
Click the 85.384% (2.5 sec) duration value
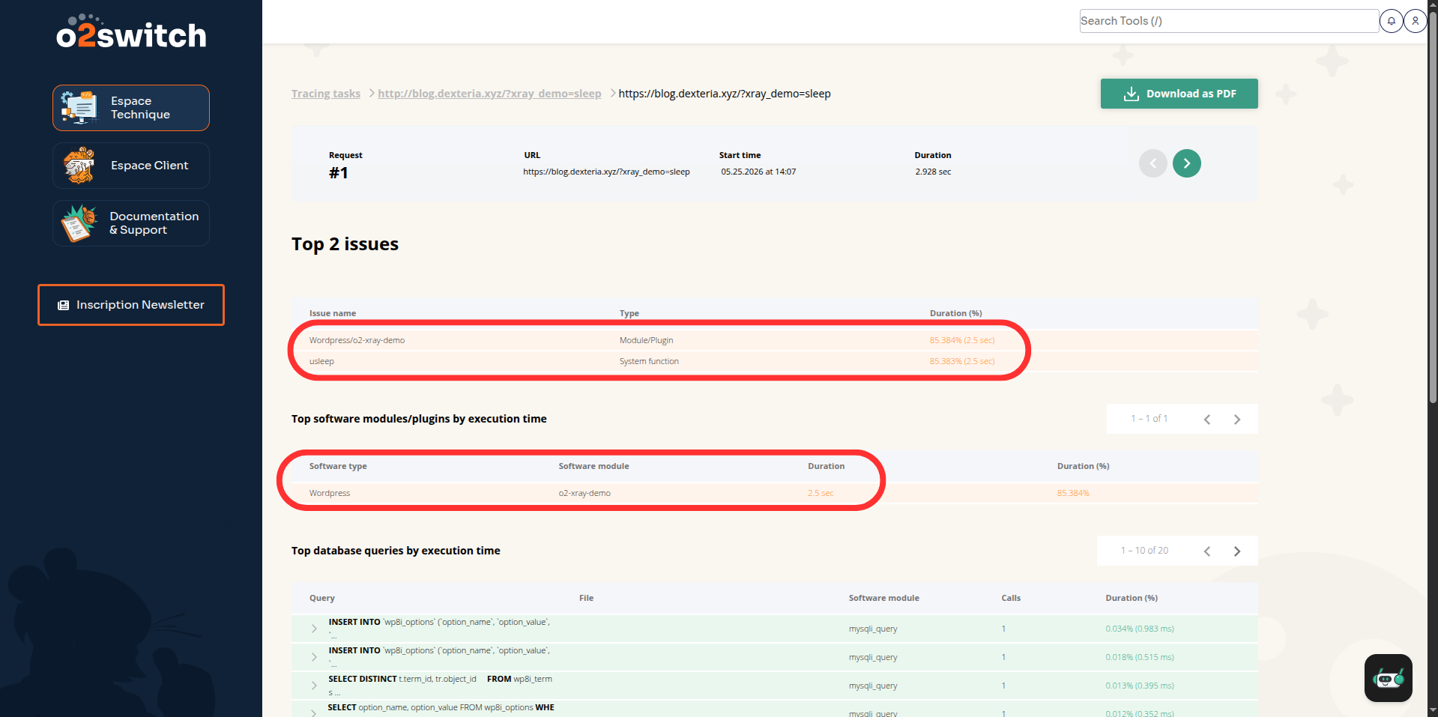(x=962, y=340)
